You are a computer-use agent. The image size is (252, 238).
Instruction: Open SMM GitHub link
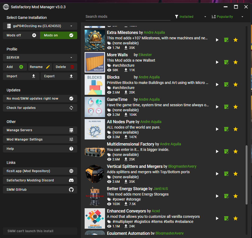pyautogui.click(x=40, y=190)
